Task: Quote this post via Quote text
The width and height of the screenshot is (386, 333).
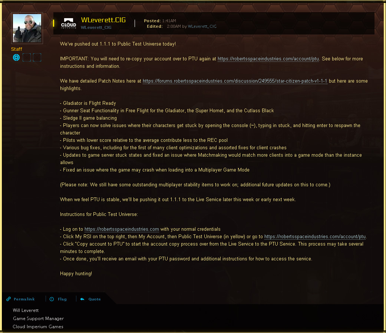Action: pos(95,299)
